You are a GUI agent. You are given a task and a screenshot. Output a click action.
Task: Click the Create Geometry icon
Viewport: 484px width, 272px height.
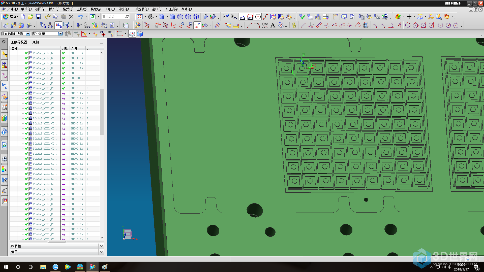pos(22,25)
